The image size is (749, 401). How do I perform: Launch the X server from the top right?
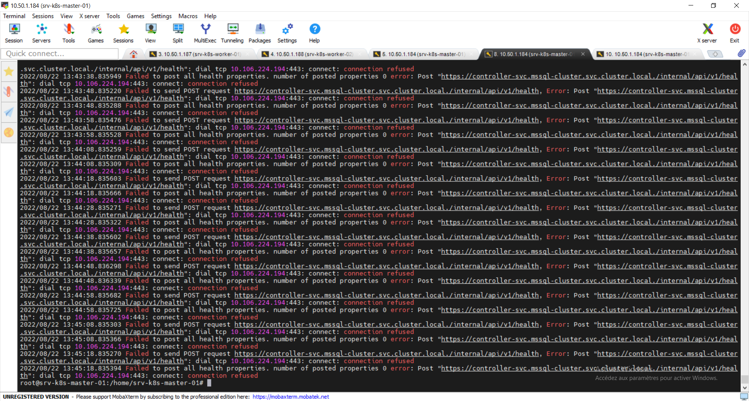click(x=707, y=33)
